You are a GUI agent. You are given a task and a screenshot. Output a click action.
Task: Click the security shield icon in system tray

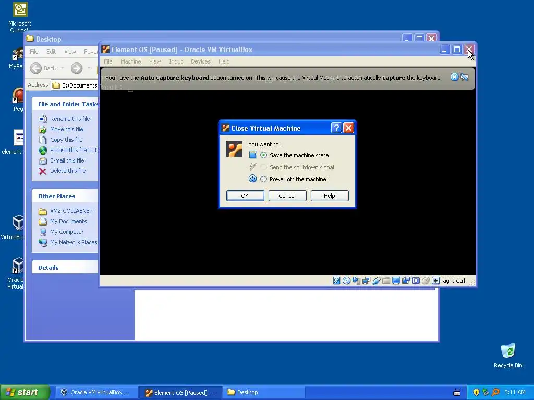(x=476, y=392)
